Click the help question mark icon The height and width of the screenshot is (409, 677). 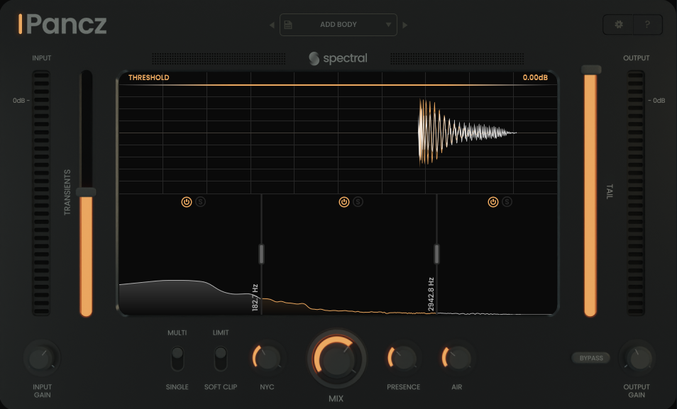click(647, 25)
